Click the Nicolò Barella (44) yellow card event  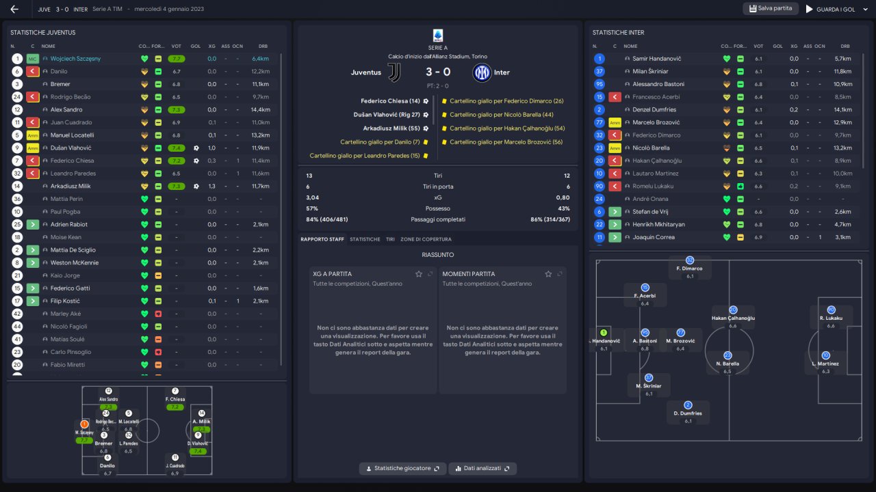coord(498,115)
